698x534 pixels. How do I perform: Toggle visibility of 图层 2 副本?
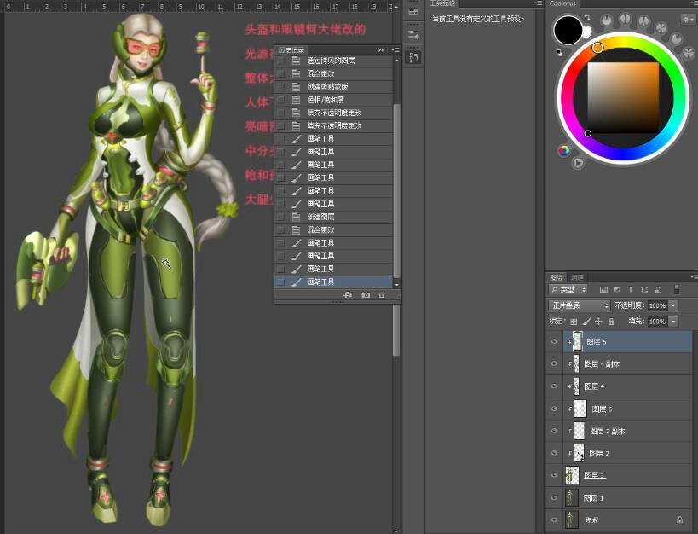pyautogui.click(x=554, y=431)
